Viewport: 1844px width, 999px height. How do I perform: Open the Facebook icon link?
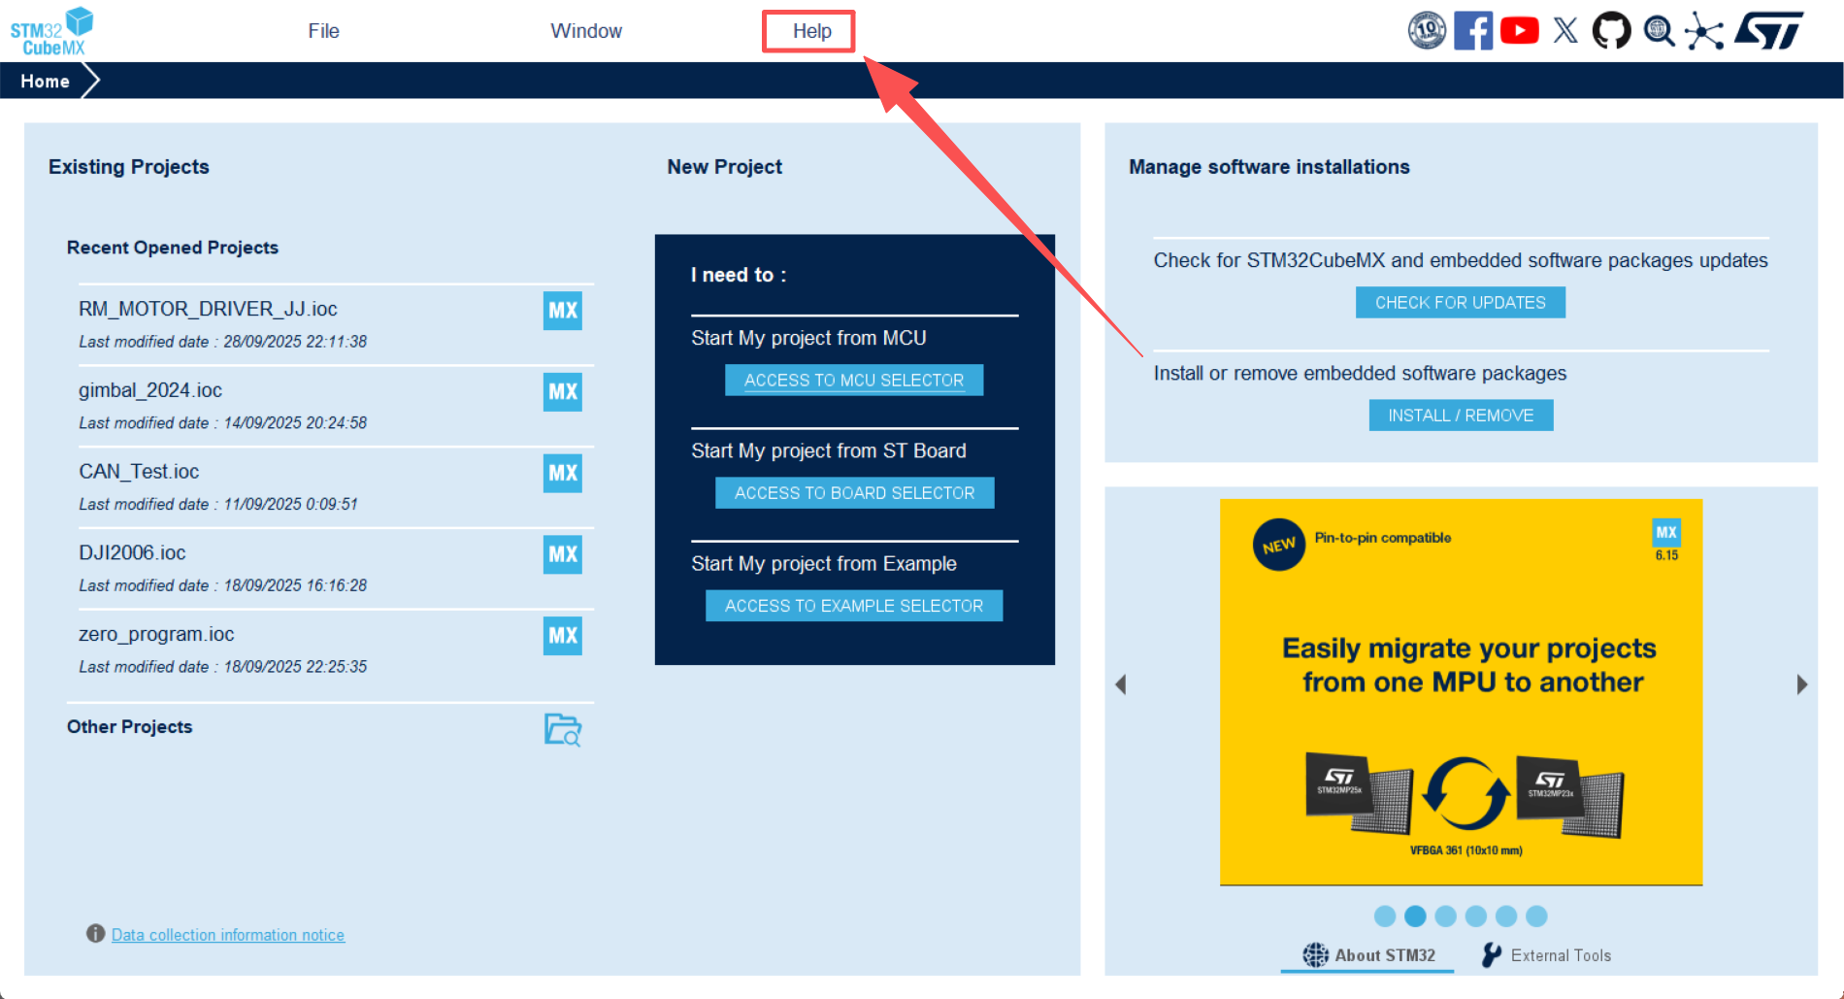point(1473,31)
